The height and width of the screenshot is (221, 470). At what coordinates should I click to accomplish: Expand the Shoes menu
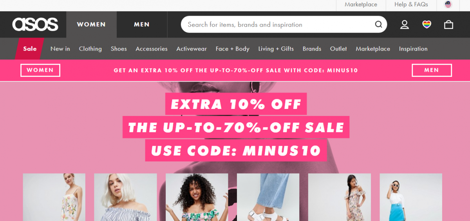119,49
